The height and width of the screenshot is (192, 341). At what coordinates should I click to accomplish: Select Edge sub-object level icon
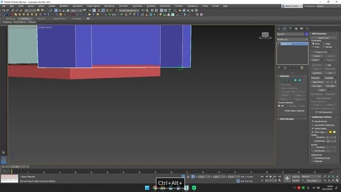click(287, 81)
